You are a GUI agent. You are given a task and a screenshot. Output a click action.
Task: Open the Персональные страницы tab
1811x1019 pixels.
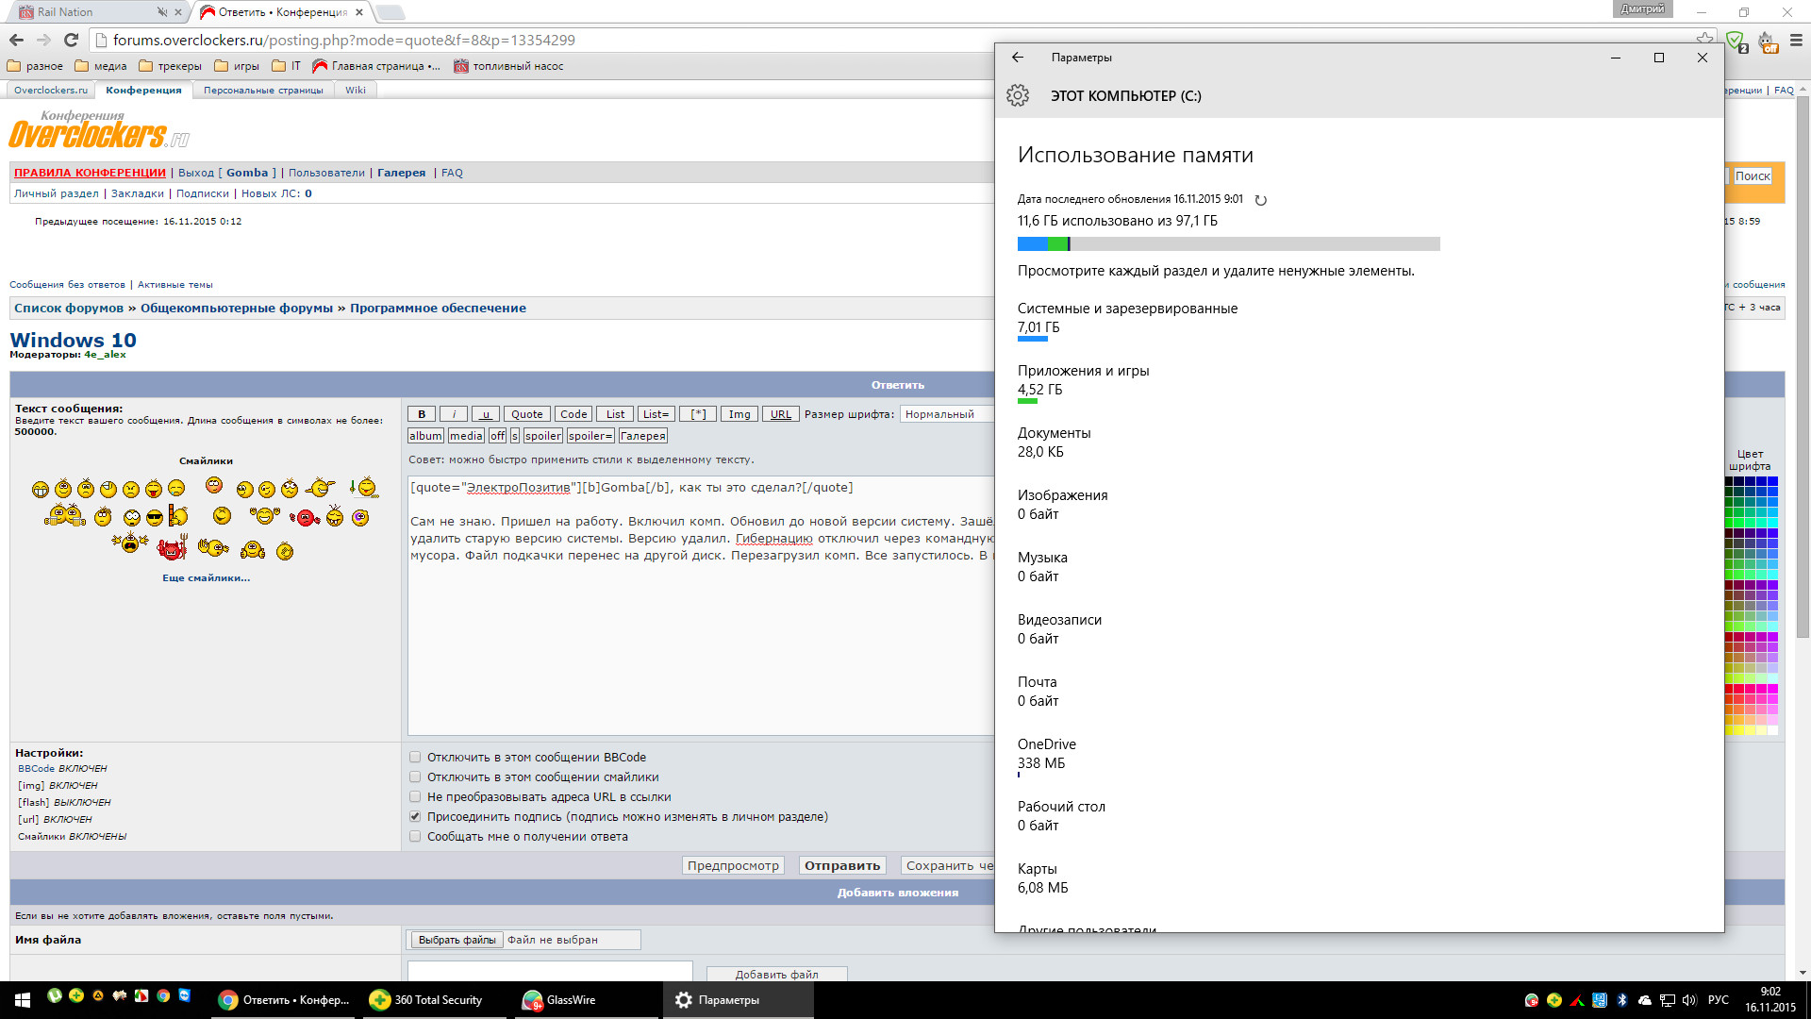pos(263,91)
